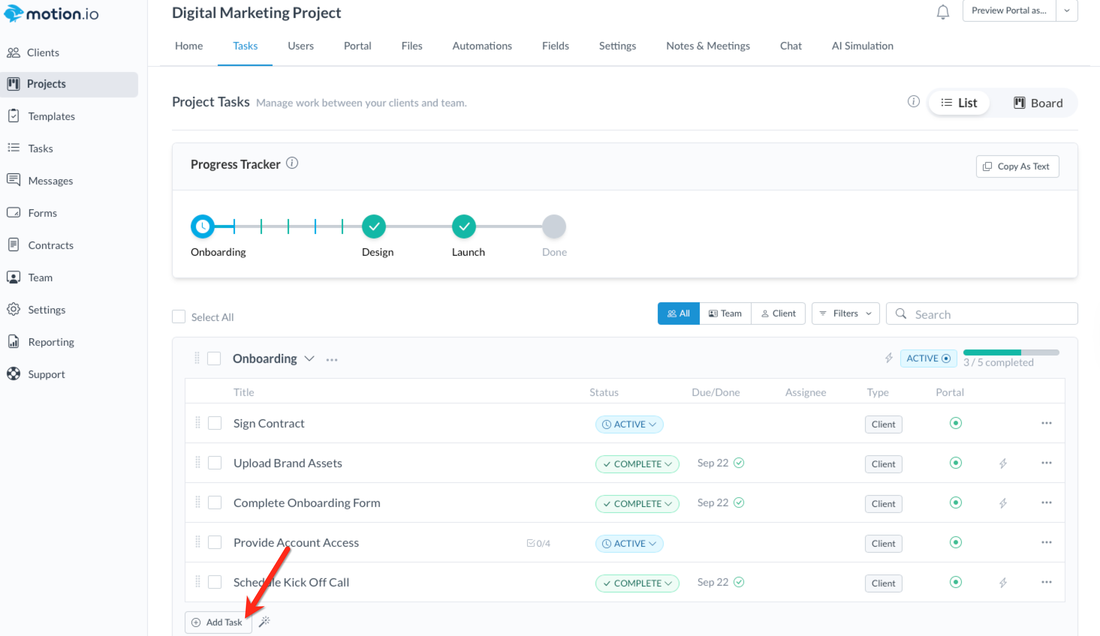Click the Copy As Text button
This screenshot has height=636, width=1100.
1017,166
